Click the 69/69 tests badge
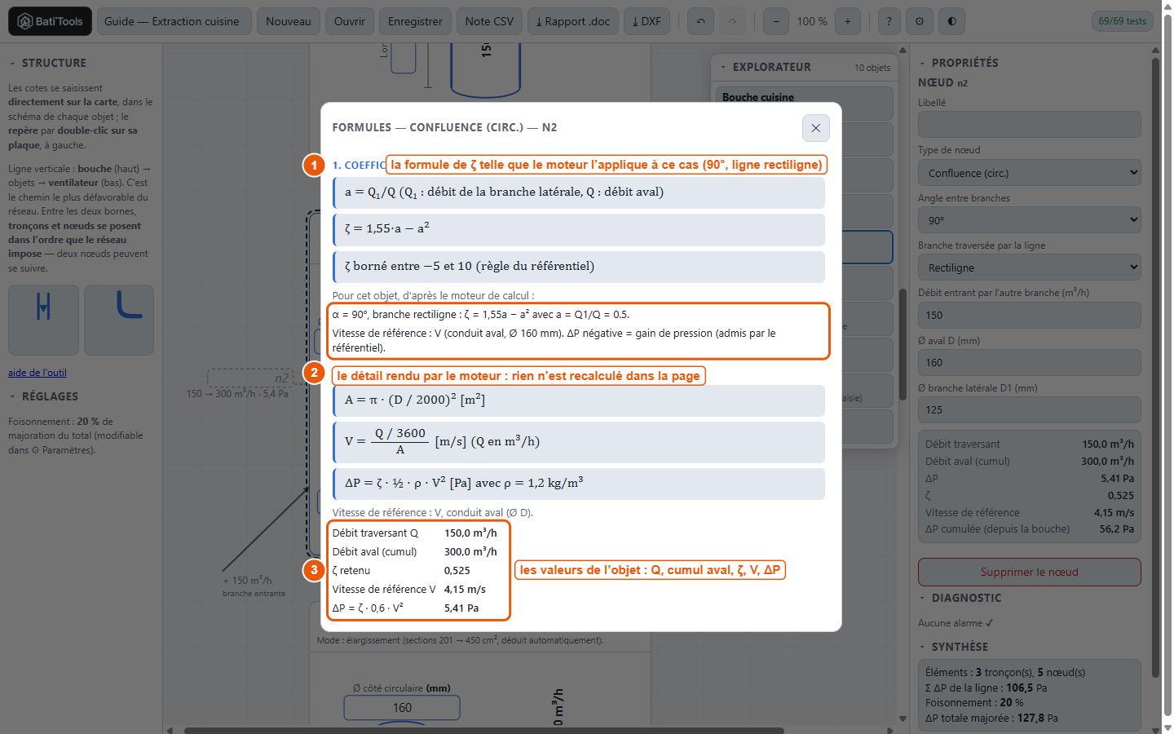The height and width of the screenshot is (734, 1174). pyautogui.click(x=1123, y=21)
